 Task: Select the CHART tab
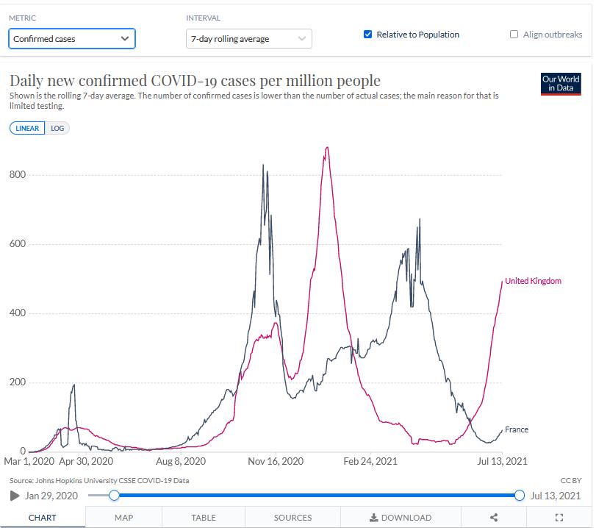pos(43,518)
